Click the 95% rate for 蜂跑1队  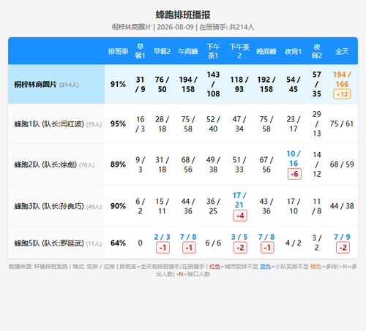118,123
